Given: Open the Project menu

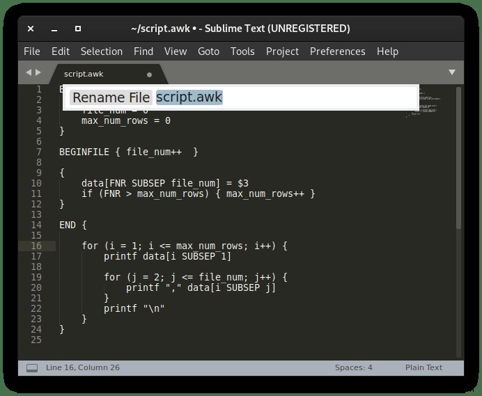Looking at the screenshot, I should [x=282, y=52].
